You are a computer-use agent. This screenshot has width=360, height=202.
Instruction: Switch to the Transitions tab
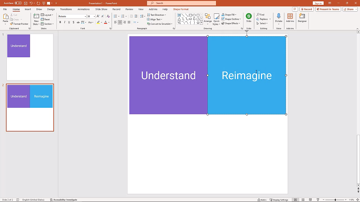tap(66, 9)
